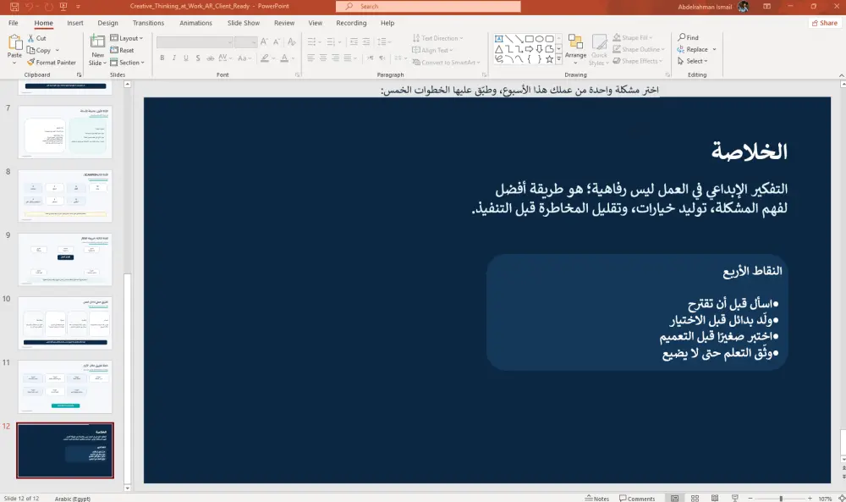Toggle numbered list formatting
846x502 pixels.
(330, 41)
